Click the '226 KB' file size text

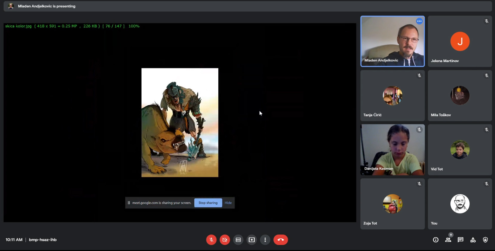pos(90,26)
